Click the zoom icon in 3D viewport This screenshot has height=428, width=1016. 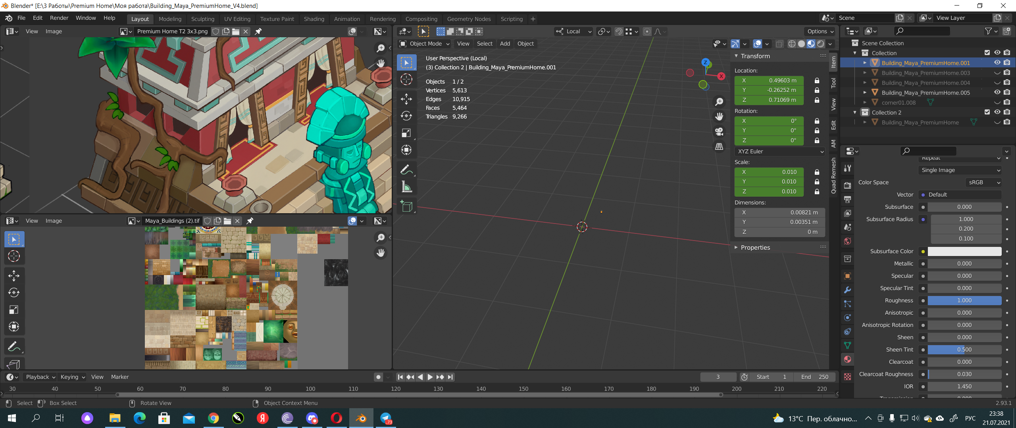click(719, 102)
